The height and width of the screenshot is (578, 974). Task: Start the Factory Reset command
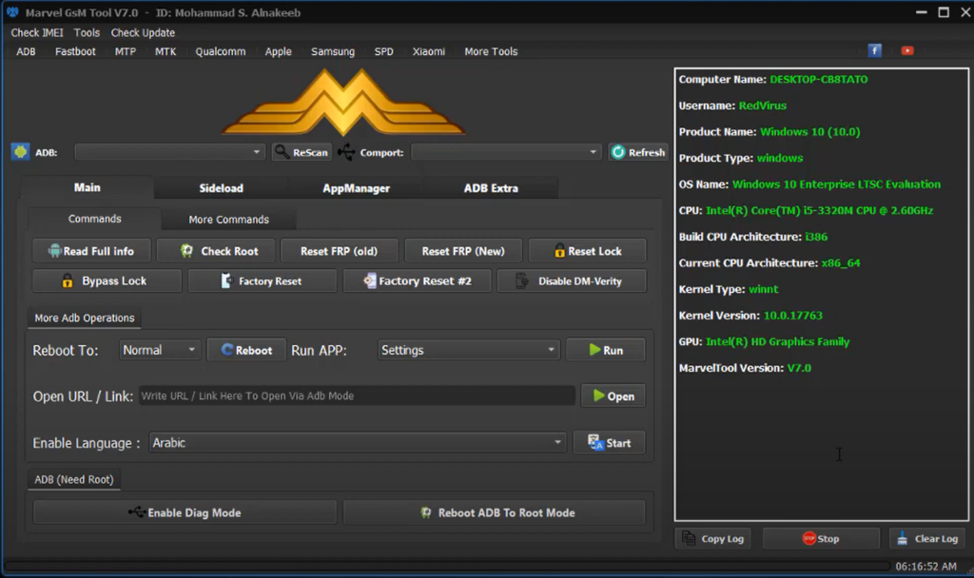pyautogui.click(x=263, y=280)
